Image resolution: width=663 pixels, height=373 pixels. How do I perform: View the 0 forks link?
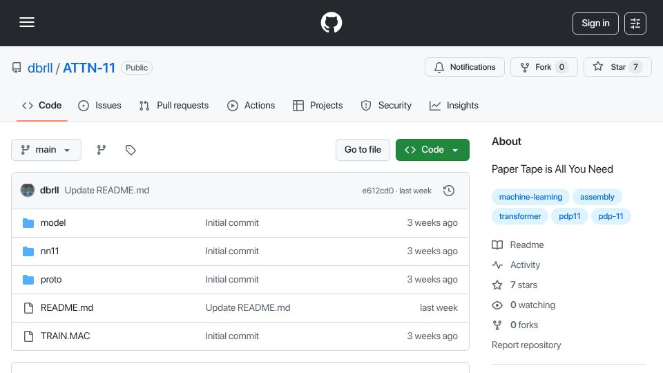(524, 325)
